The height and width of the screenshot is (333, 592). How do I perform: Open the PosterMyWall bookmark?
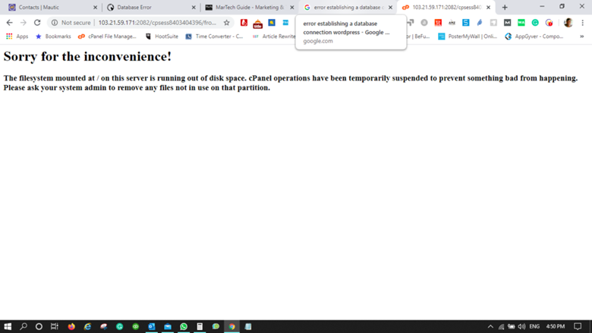point(468,36)
